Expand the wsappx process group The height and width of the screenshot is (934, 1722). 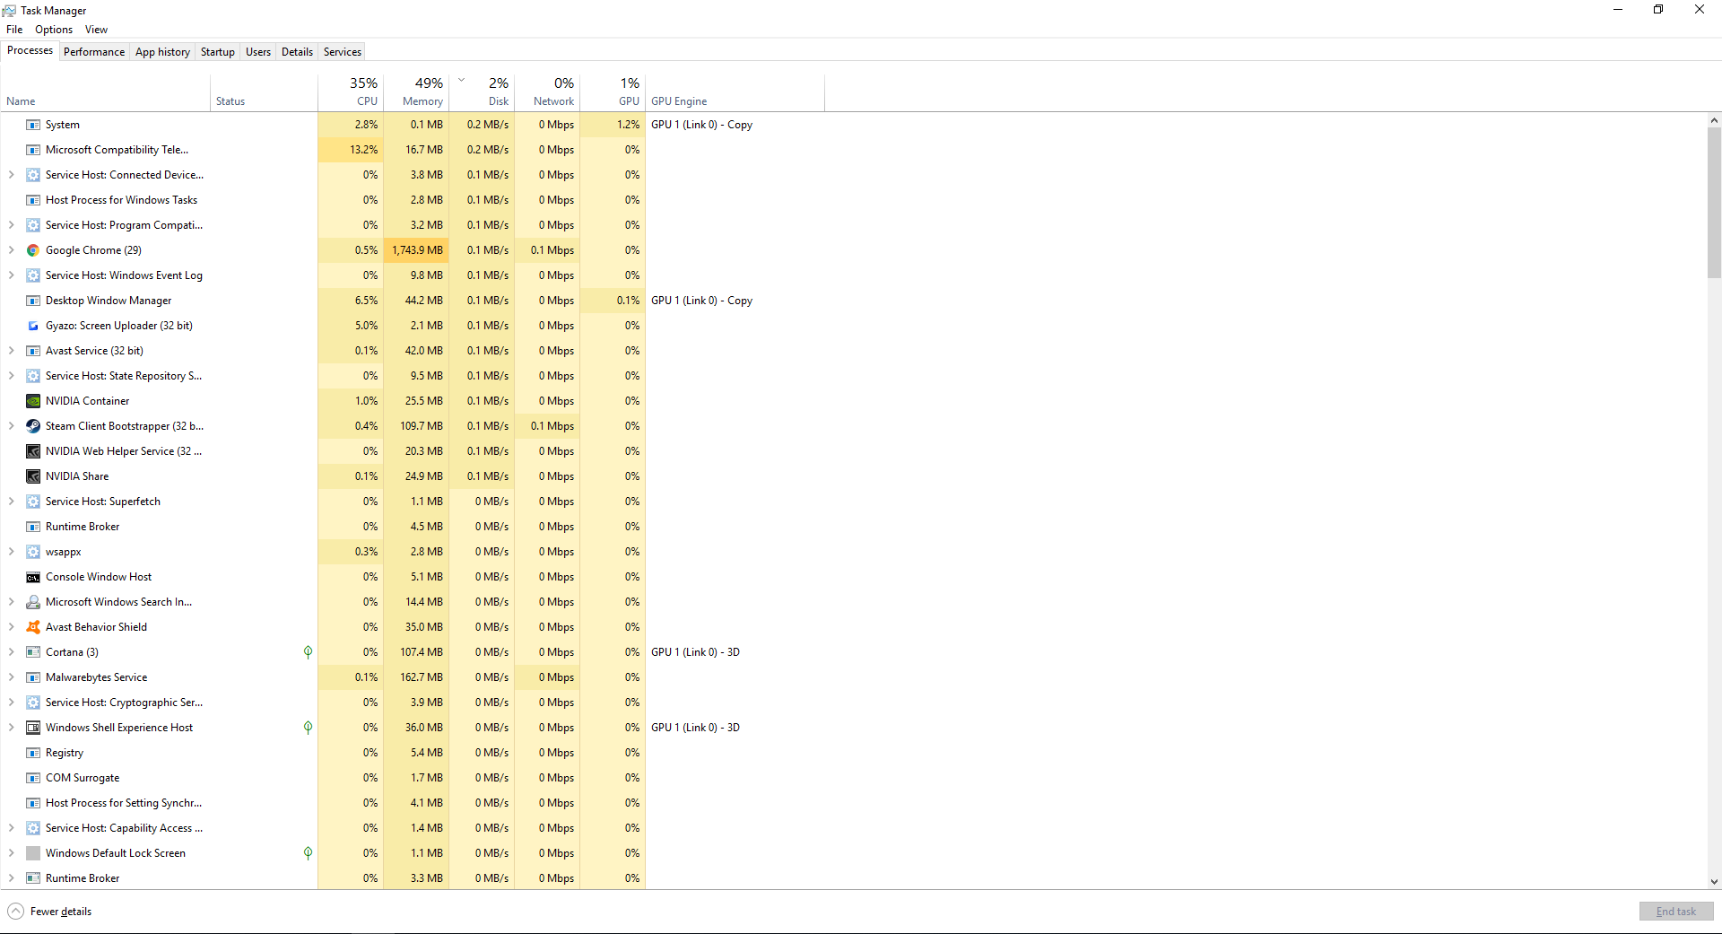(11, 552)
